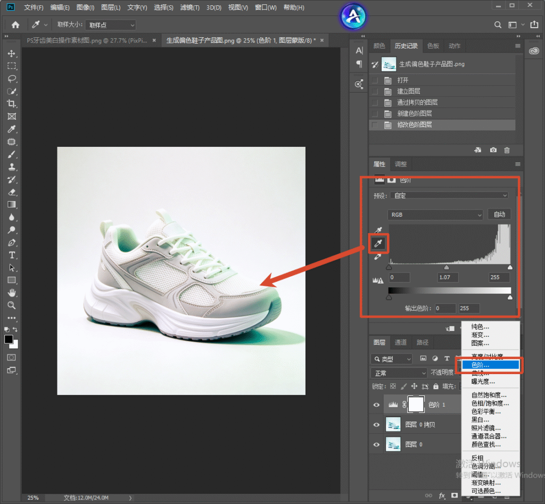Click the share export button

click(x=534, y=24)
